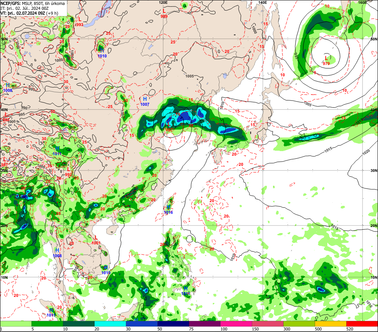Click the purple 75–100 mm legend swatch
This screenshot has width=378, height=332.
coord(204,324)
